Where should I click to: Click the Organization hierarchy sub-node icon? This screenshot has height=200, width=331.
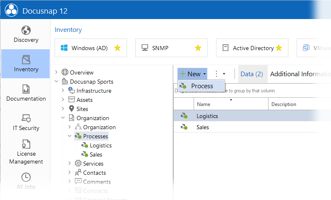coord(78,127)
